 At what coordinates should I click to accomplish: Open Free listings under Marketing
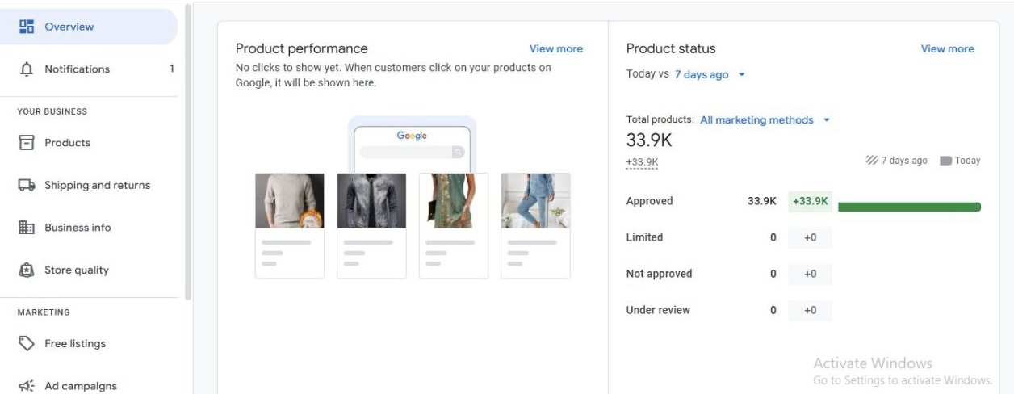click(89, 344)
